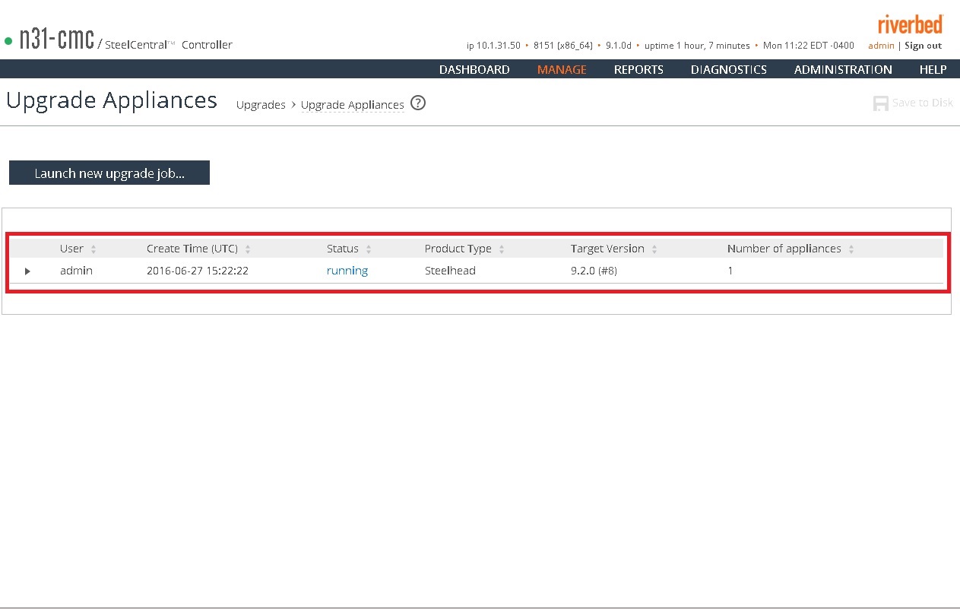The height and width of the screenshot is (609, 960).
Task: Click the running status link
Action: (347, 271)
